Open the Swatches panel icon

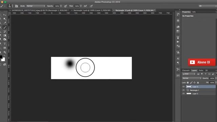pyautogui.click(x=178, y=31)
